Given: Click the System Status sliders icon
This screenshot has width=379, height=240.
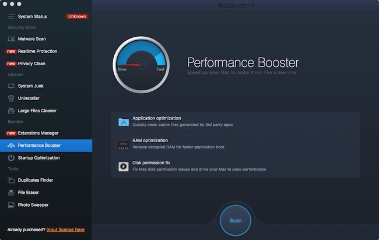Looking at the screenshot, I should click(x=11, y=17).
